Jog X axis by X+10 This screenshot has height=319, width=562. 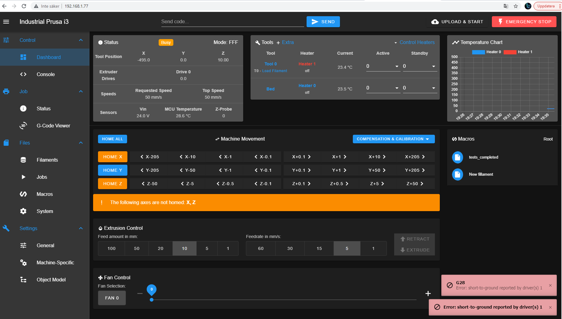[377, 157]
